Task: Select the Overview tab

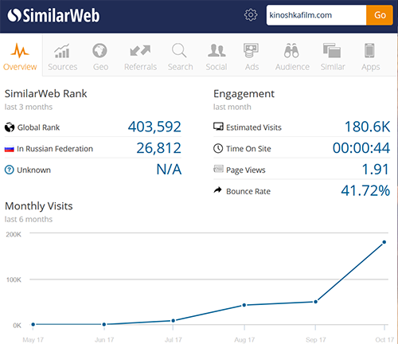Action: click(20, 57)
